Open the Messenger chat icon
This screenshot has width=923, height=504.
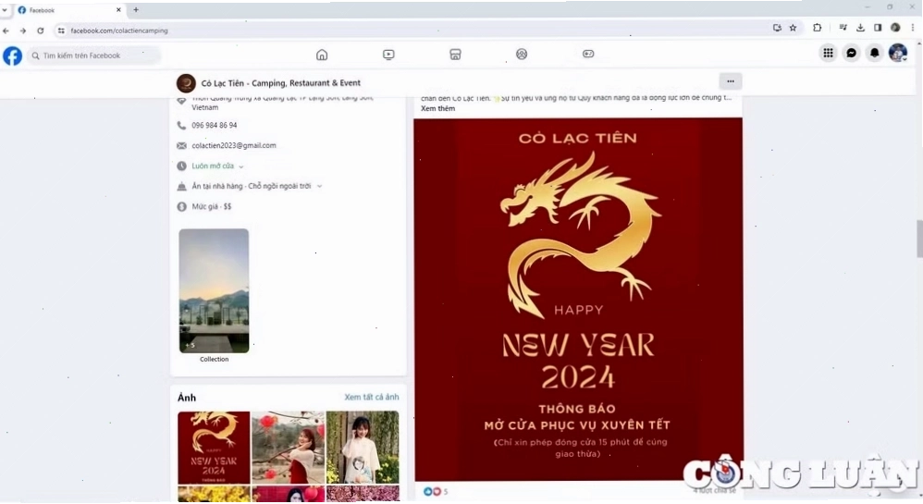(x=851, y=53)
